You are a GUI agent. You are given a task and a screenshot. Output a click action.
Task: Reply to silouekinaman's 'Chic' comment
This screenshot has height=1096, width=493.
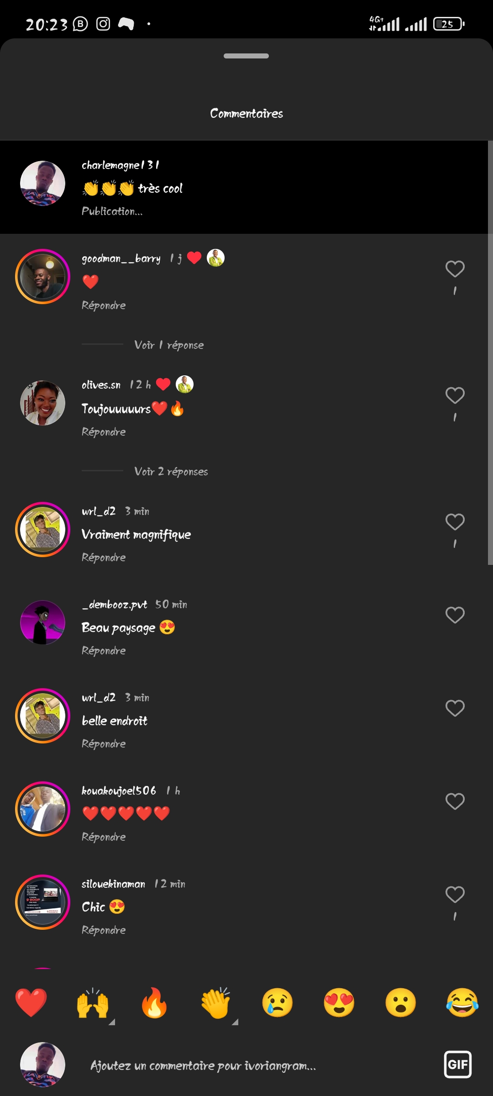[104, 930]
